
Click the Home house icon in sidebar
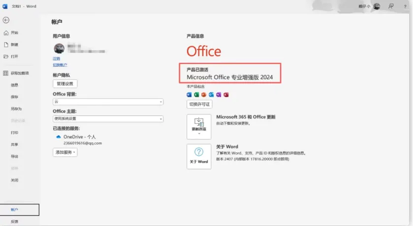click(6, 33)
